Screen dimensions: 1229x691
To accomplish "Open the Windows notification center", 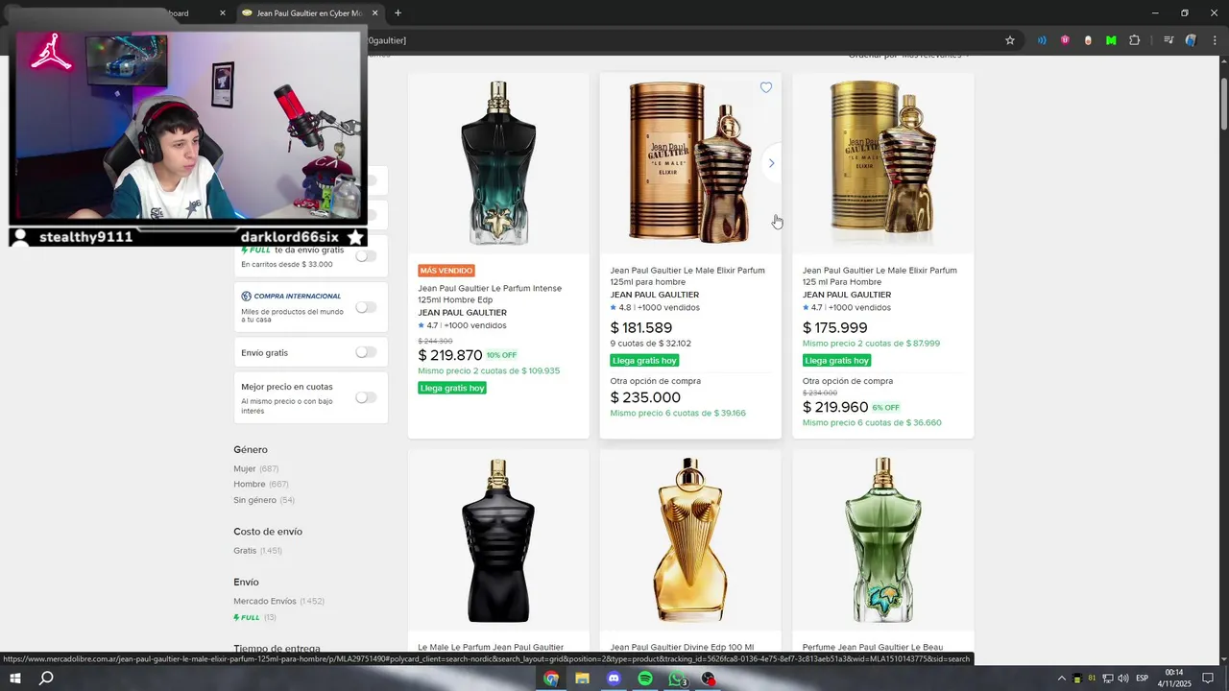I will (1208, 679).
